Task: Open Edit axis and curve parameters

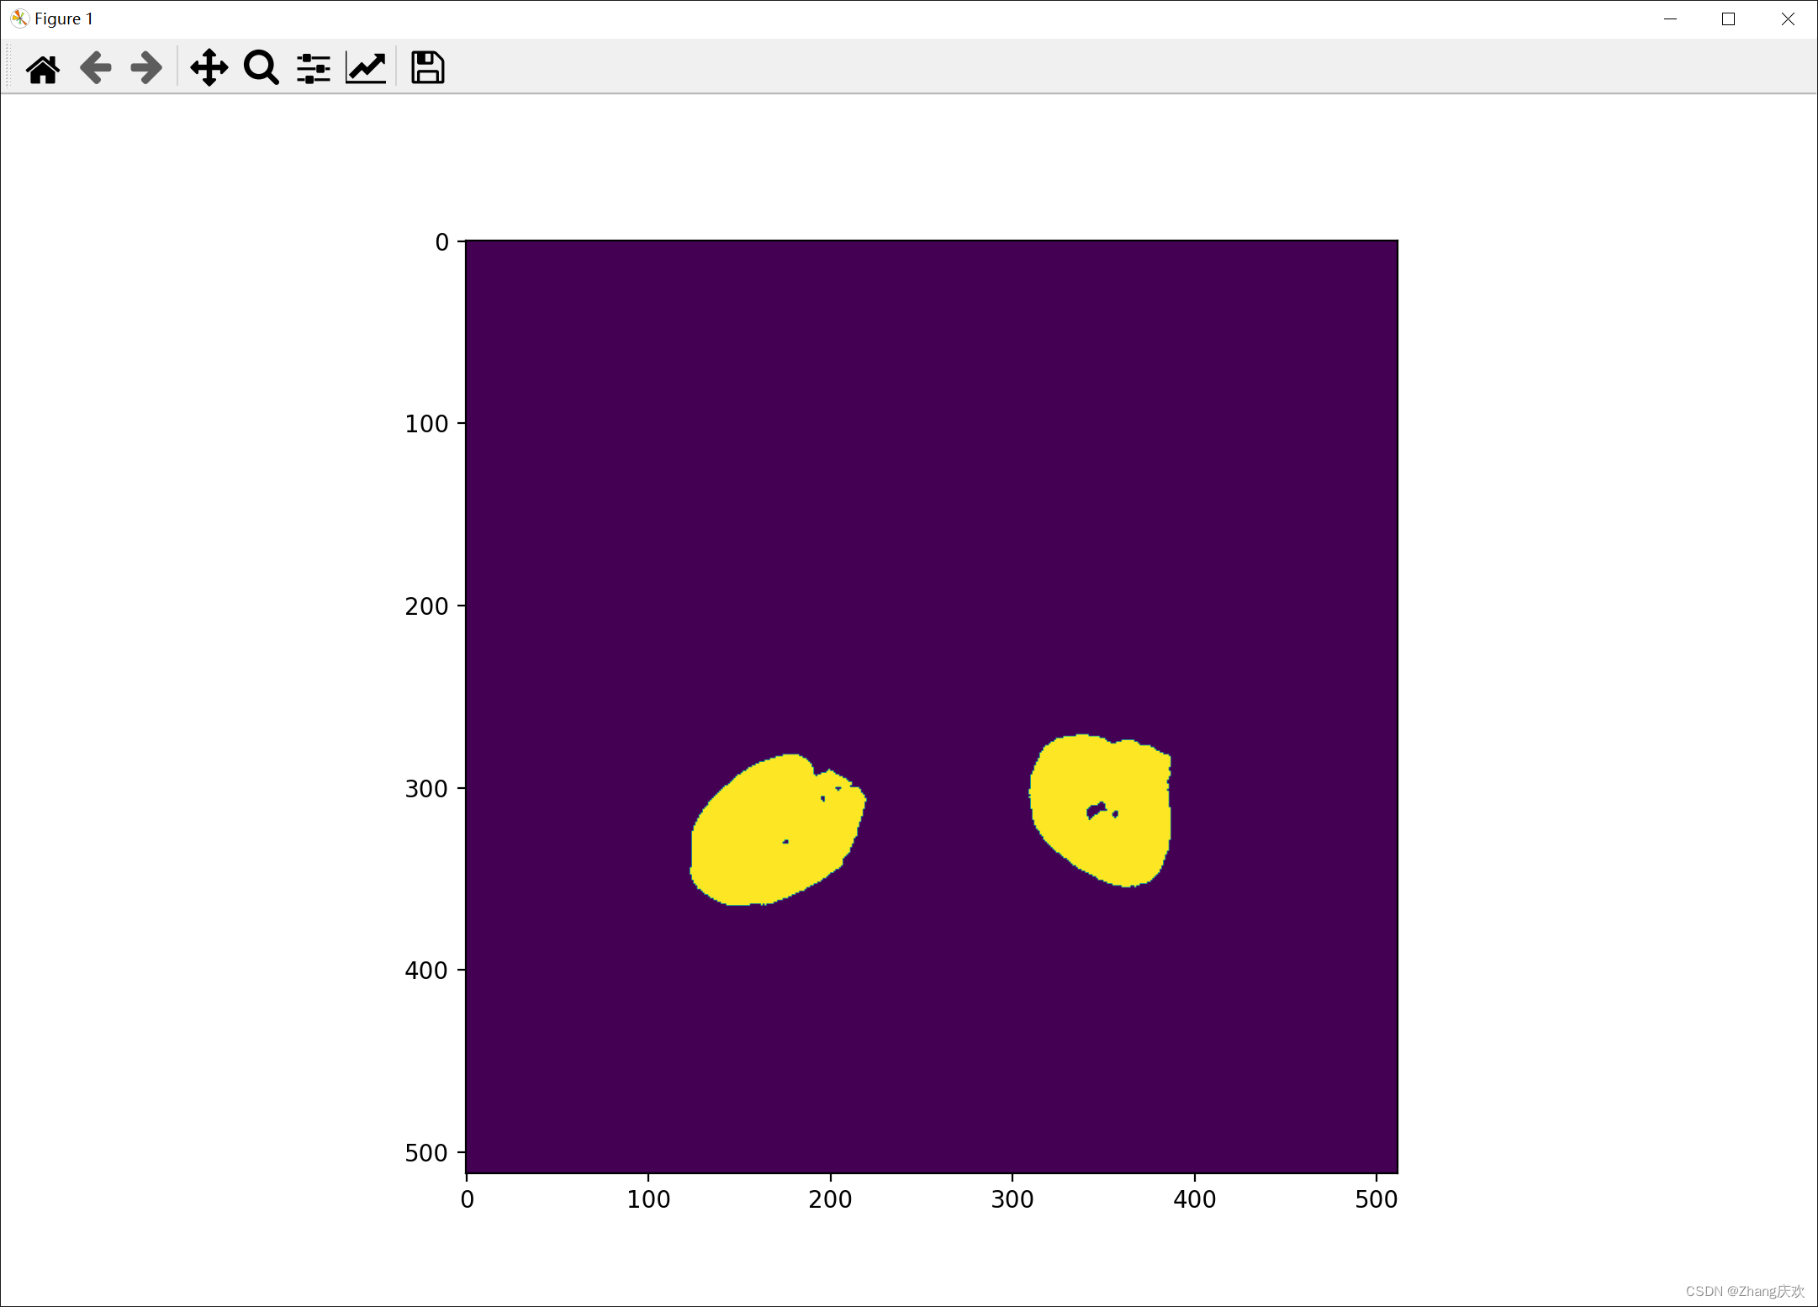Action: tap(366, 68)
